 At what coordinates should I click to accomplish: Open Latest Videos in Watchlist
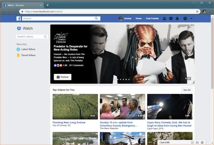[26, 49]
